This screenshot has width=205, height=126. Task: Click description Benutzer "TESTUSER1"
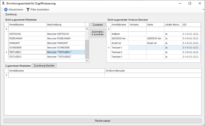pyautogui.click(x=59, y=52)
